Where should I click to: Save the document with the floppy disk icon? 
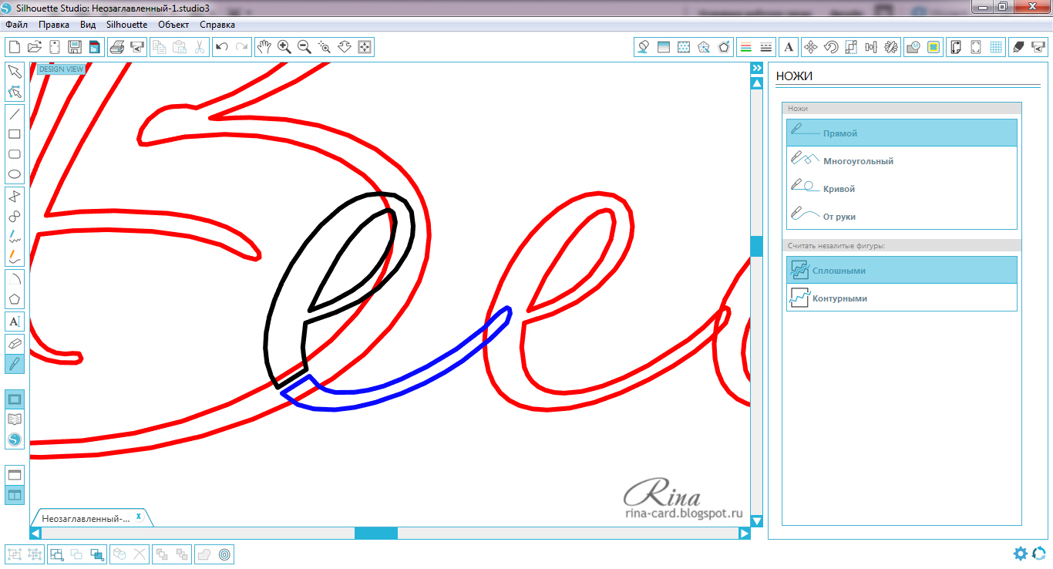(x=74, y=47)
